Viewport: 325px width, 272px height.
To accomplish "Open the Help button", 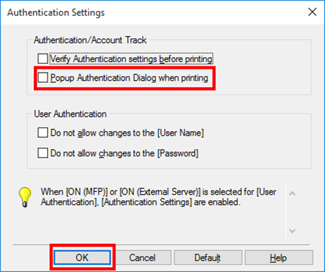I will click(x=279, y=258).
